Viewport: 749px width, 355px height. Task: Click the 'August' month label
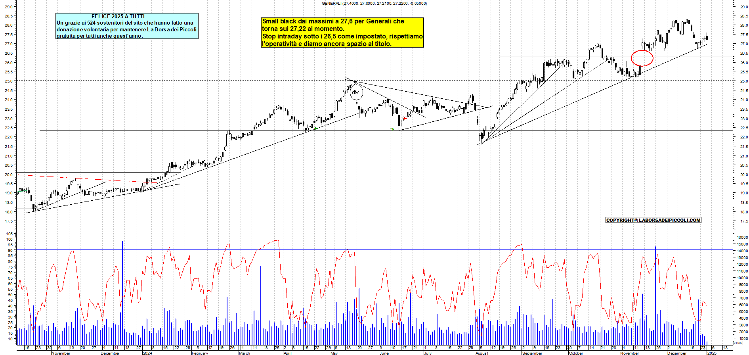point(482,353)
